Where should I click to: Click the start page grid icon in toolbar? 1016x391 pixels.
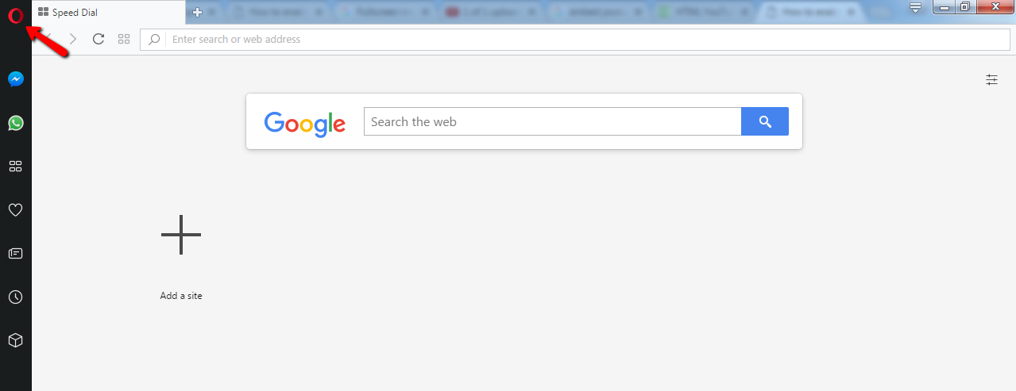coord(124,39)
